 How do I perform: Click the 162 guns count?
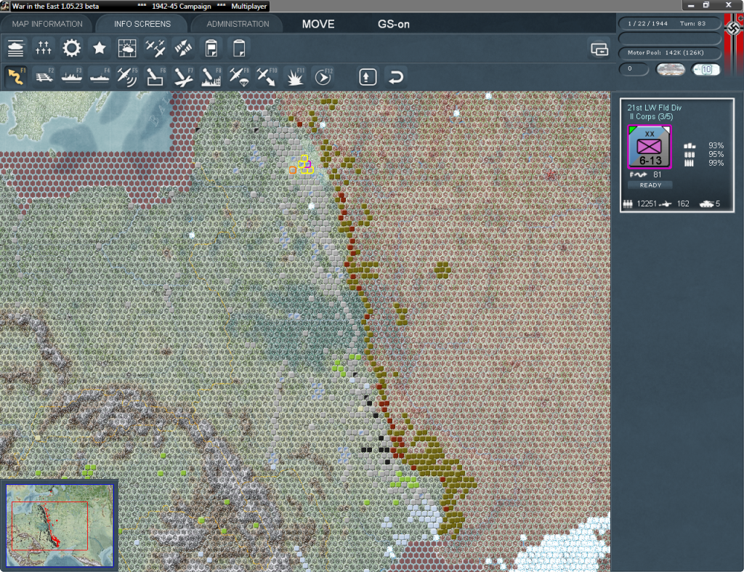[683, 204]
